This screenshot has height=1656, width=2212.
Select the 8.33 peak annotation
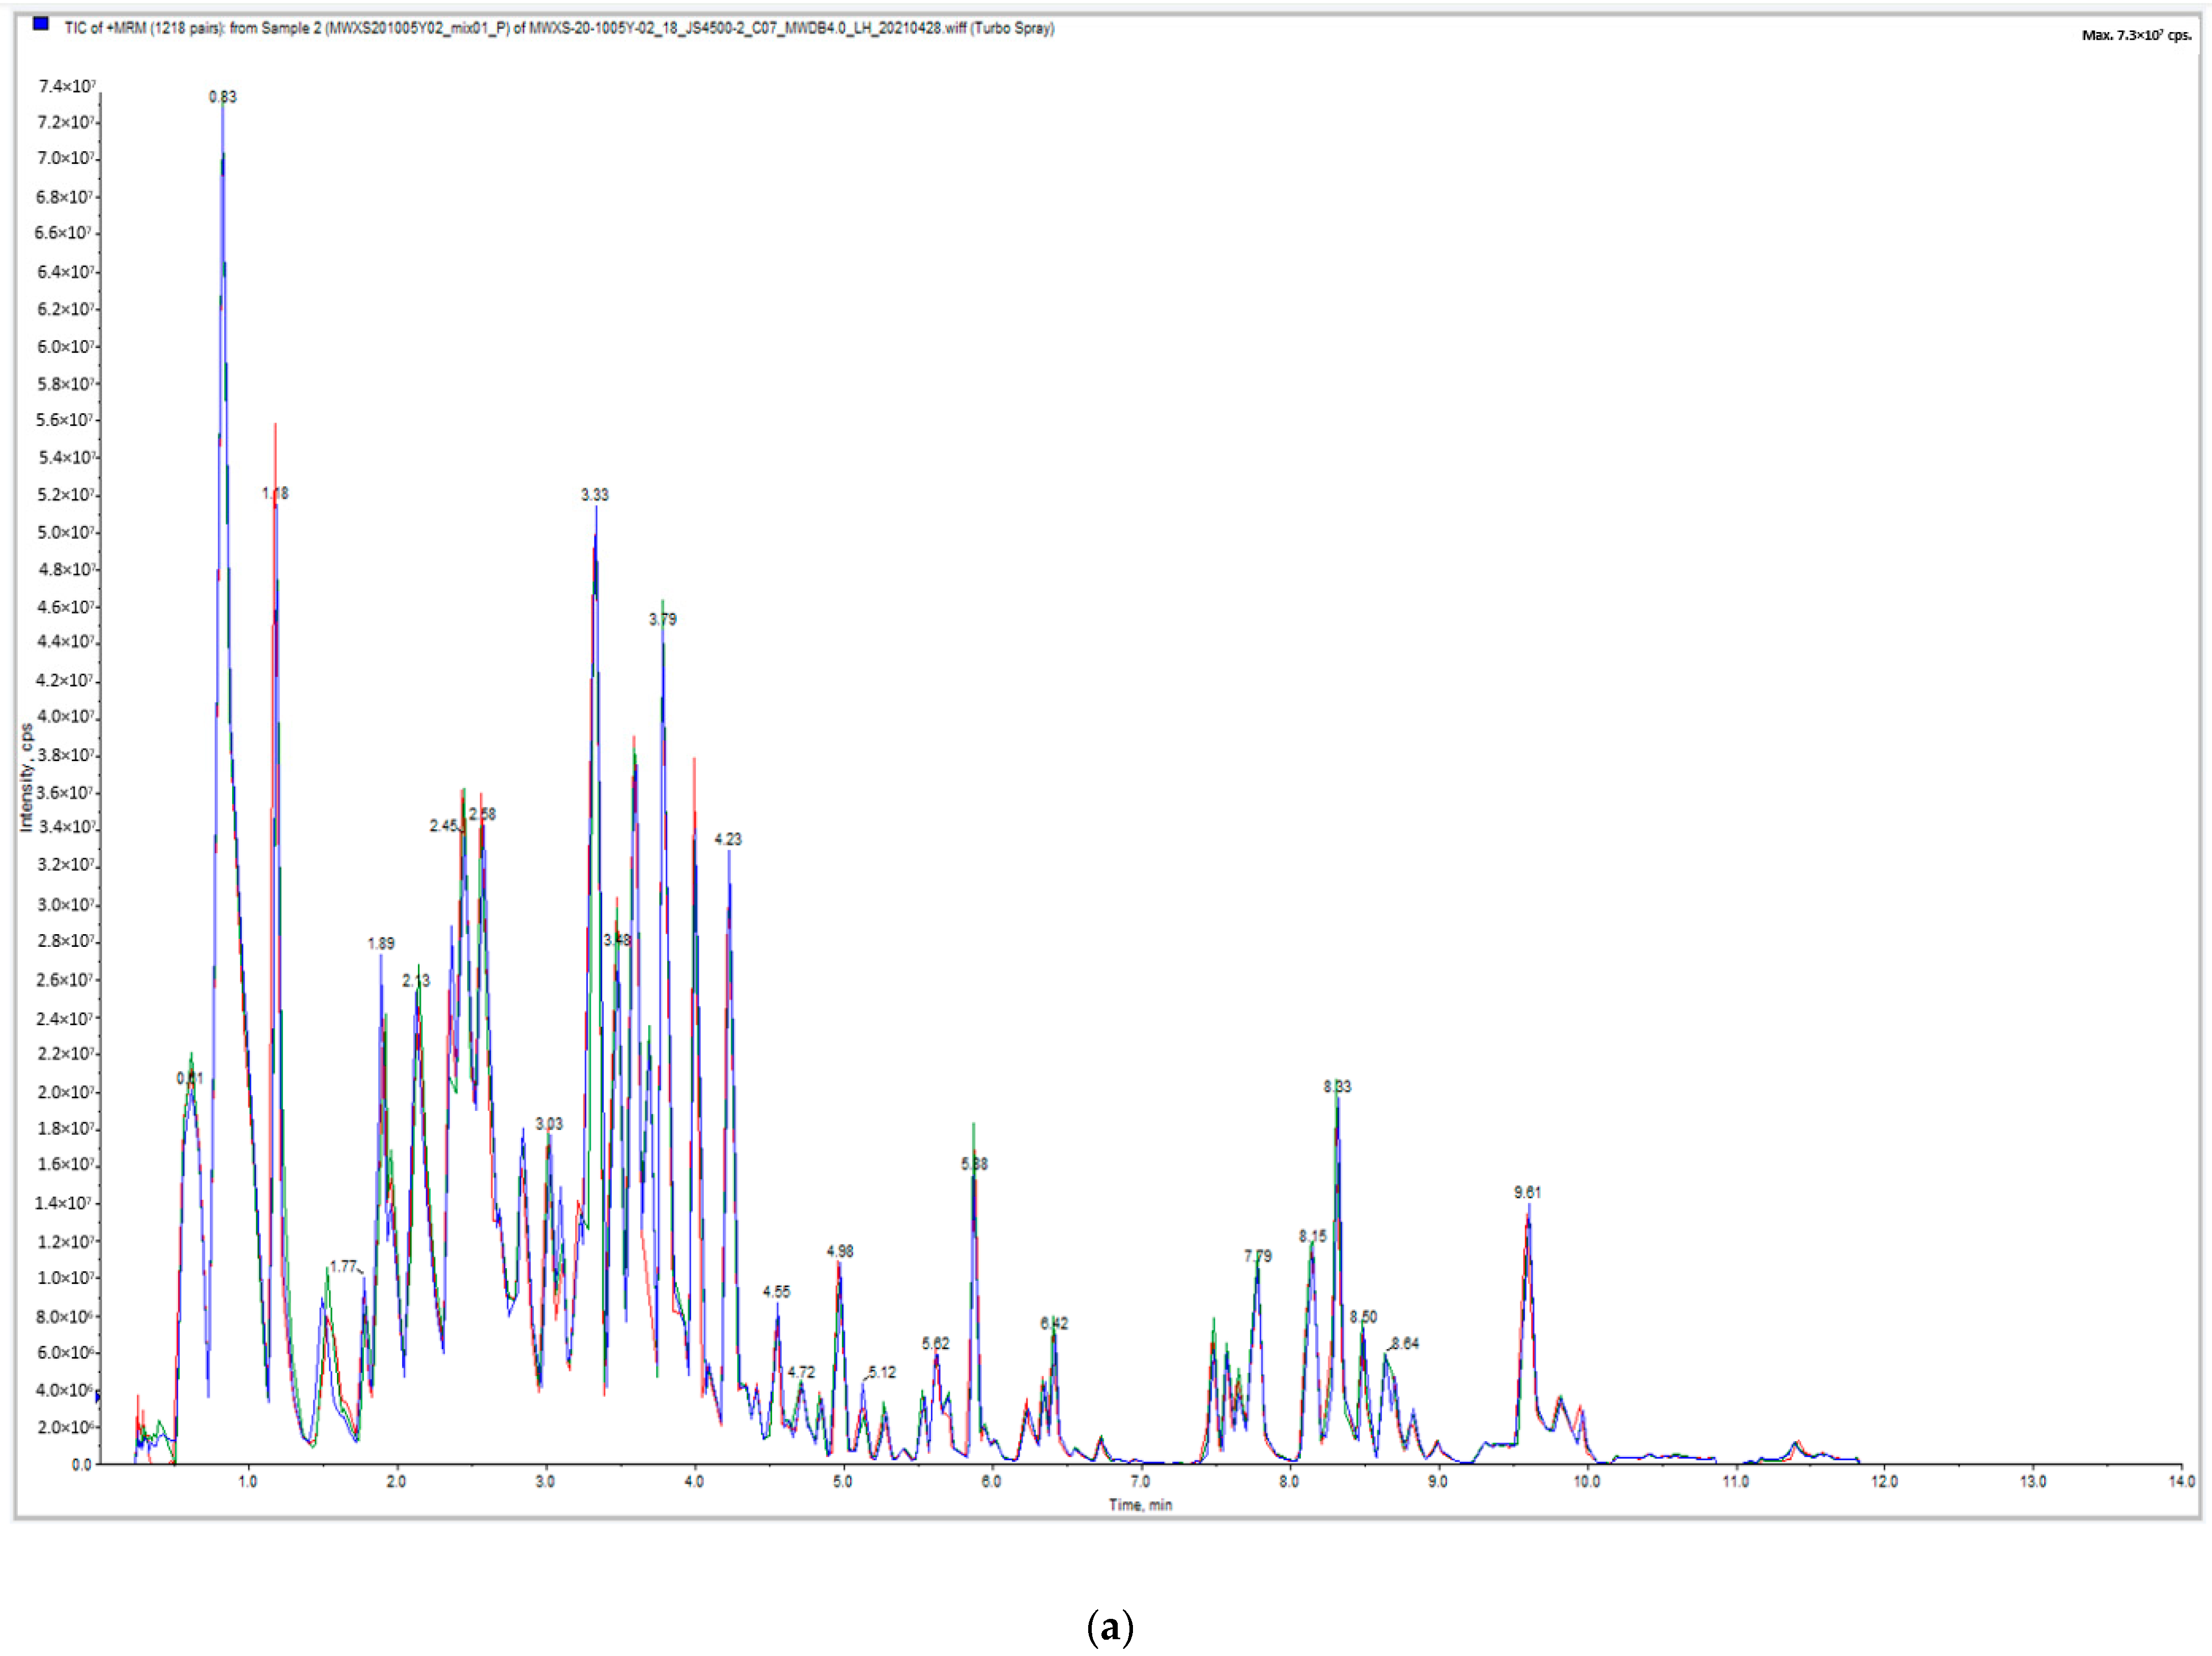click(x=1337, y=1086)
